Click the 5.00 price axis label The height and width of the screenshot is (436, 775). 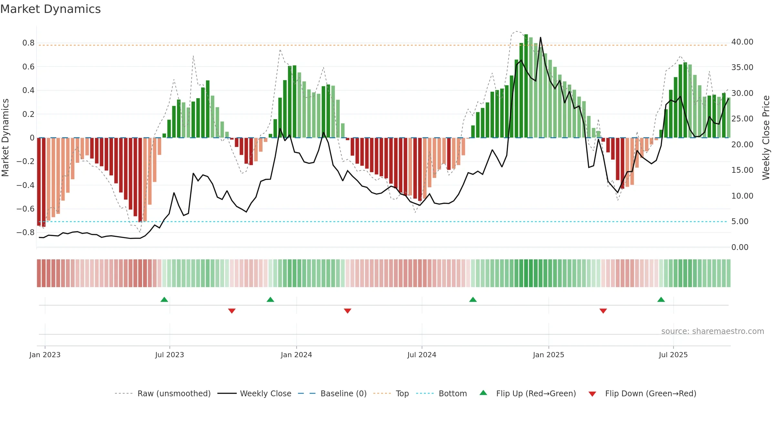coord(740,222)
